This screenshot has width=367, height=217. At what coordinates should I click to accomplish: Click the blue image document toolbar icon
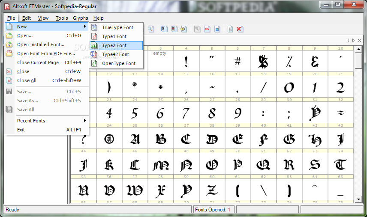[217, 29]
